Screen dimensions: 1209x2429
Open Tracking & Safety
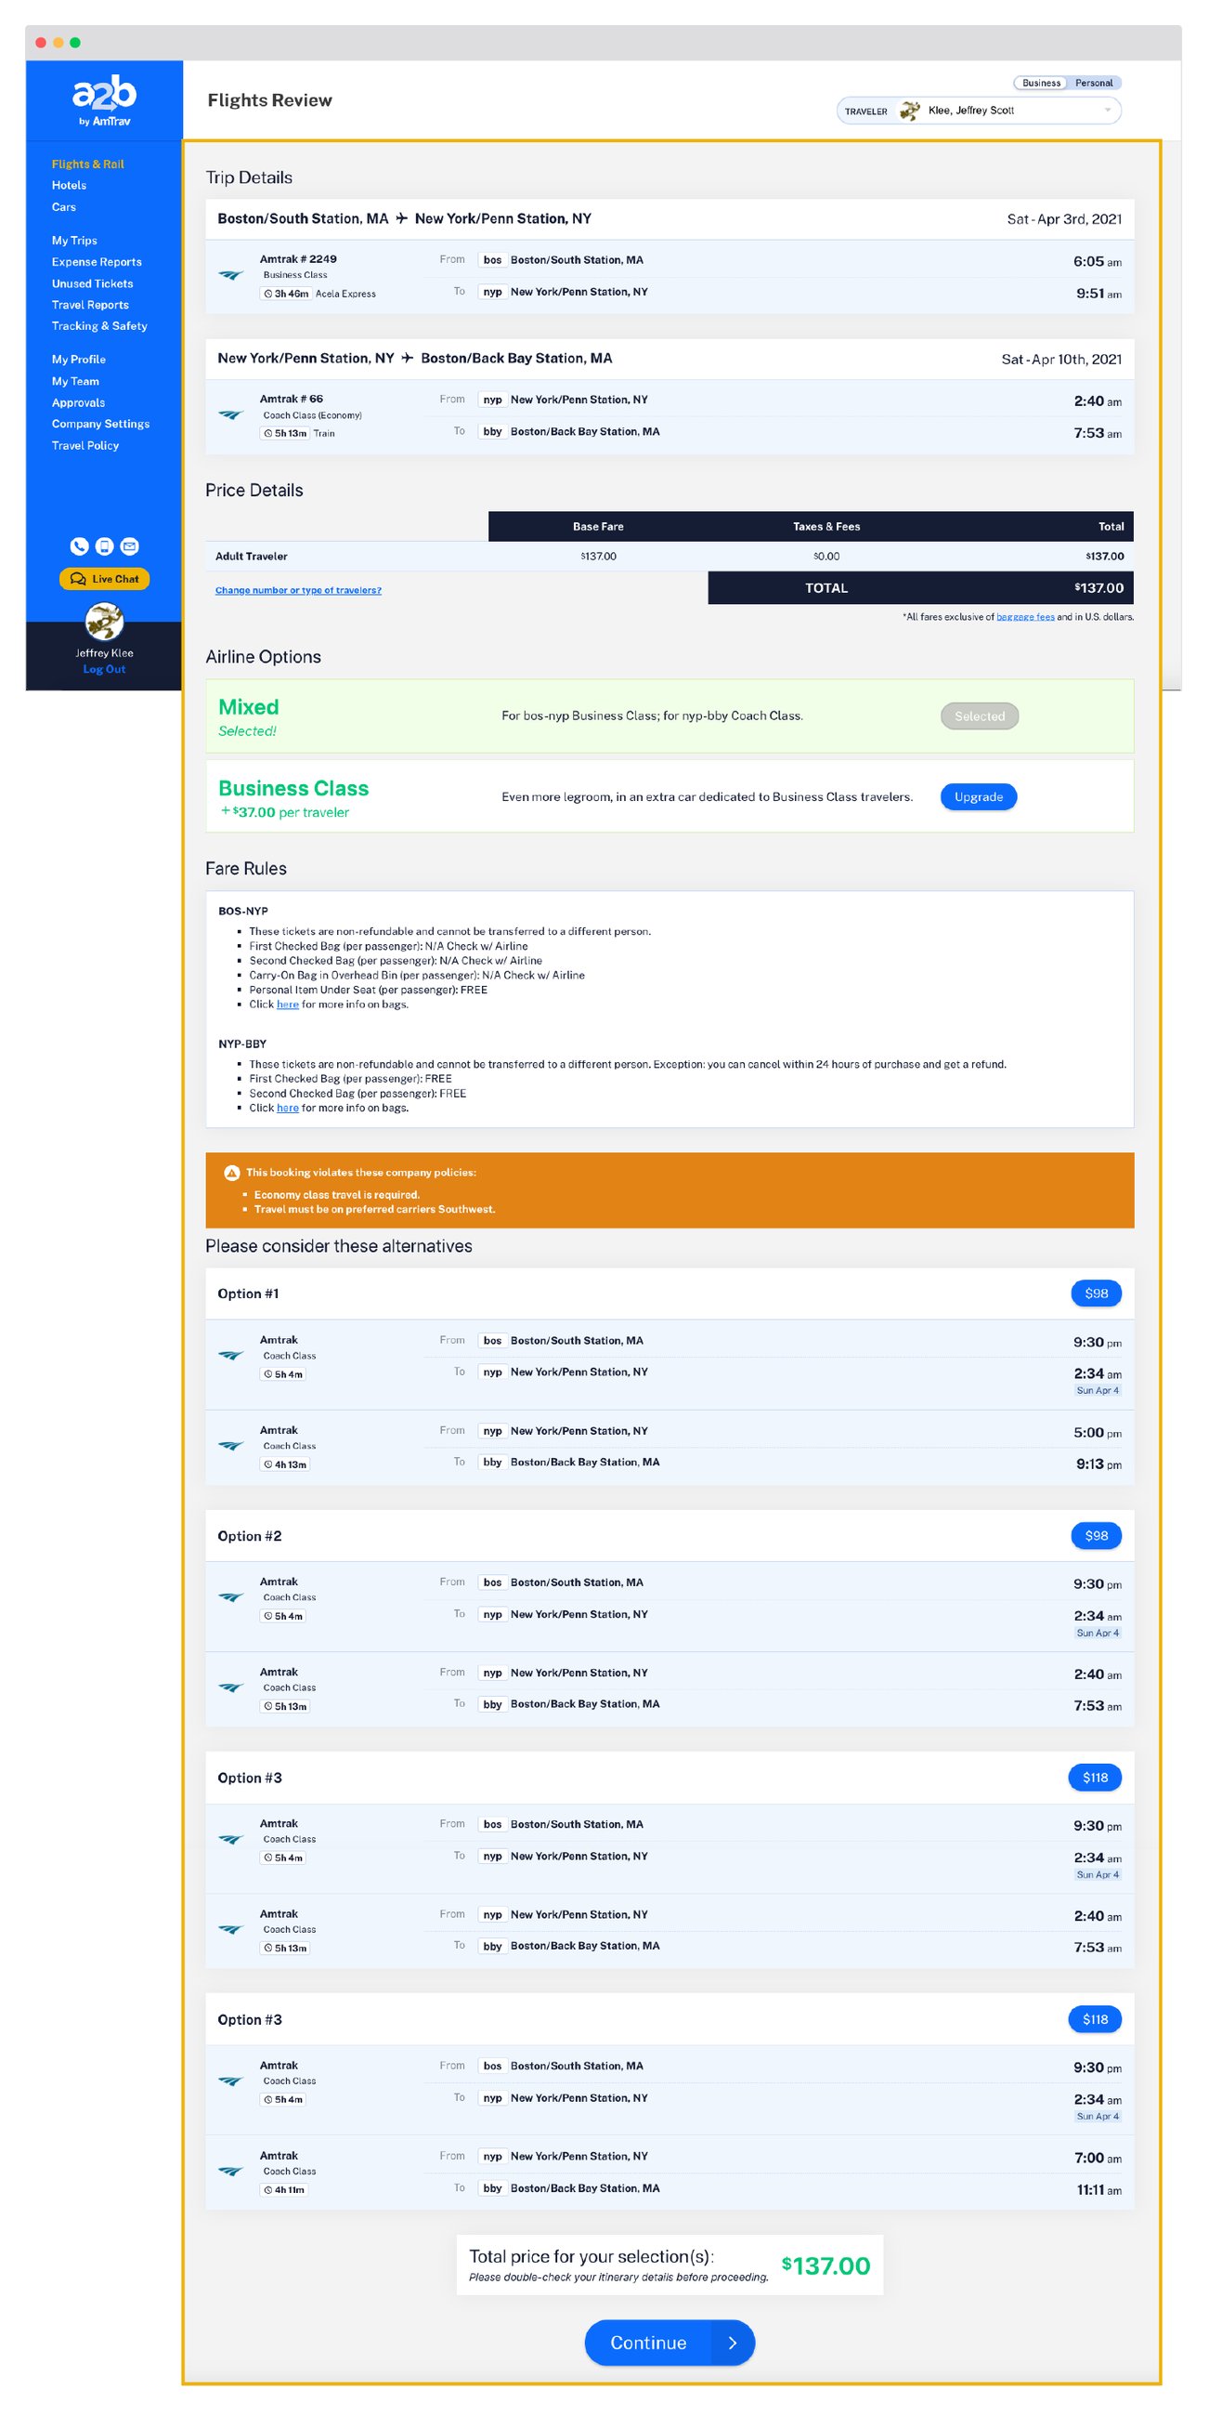(100, 326)
